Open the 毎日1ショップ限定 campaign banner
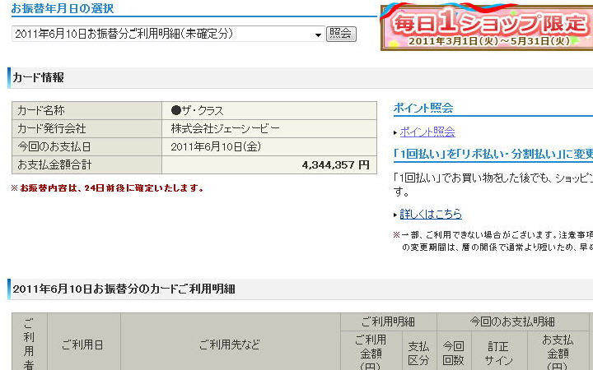593x370 pixels. tap(487, 28)
